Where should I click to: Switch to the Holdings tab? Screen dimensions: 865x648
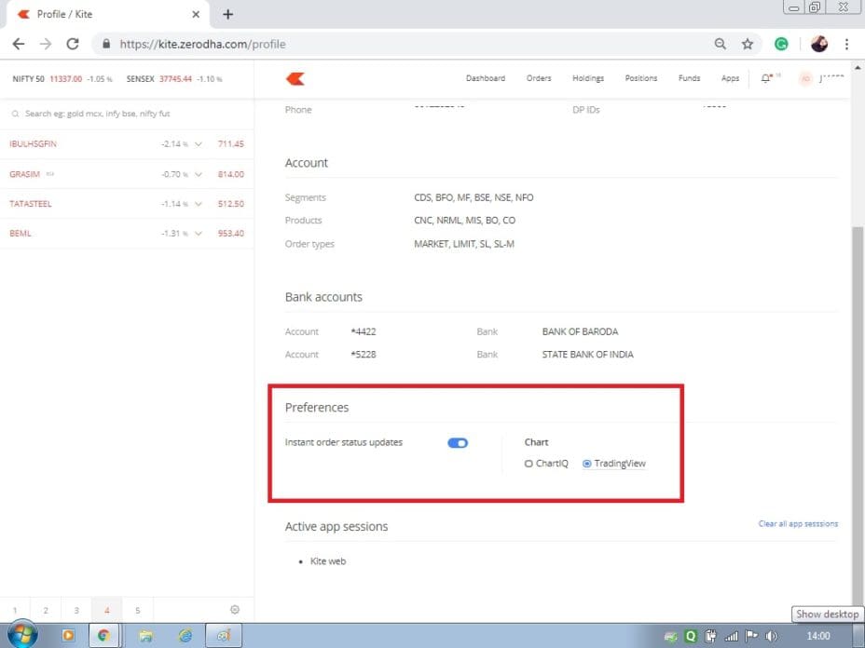point(587,78)
